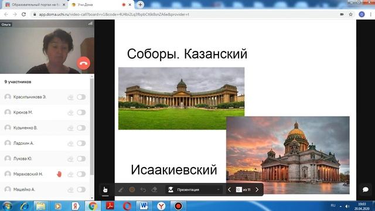Click the mic icon for Кузьменко В.

[x=70, y=128]
